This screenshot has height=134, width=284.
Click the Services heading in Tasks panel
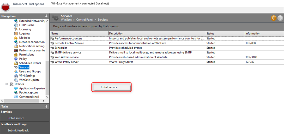tap(6, 112)
